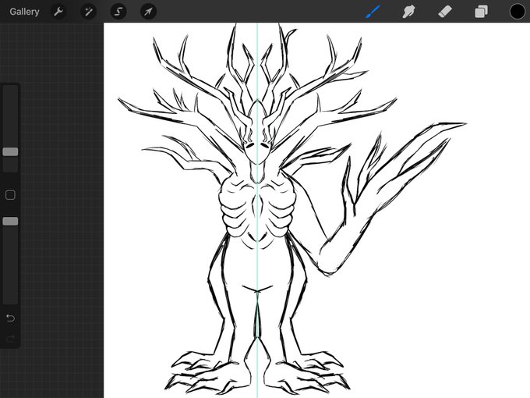Click the brush size slider handle
The height and width of the screenshot is (398, 530).
(10, 151)
